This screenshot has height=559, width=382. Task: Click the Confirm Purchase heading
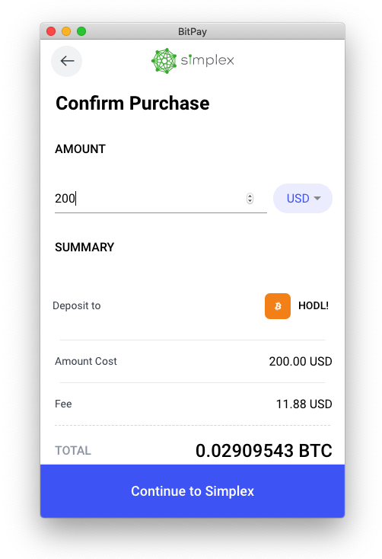point(132,104)
